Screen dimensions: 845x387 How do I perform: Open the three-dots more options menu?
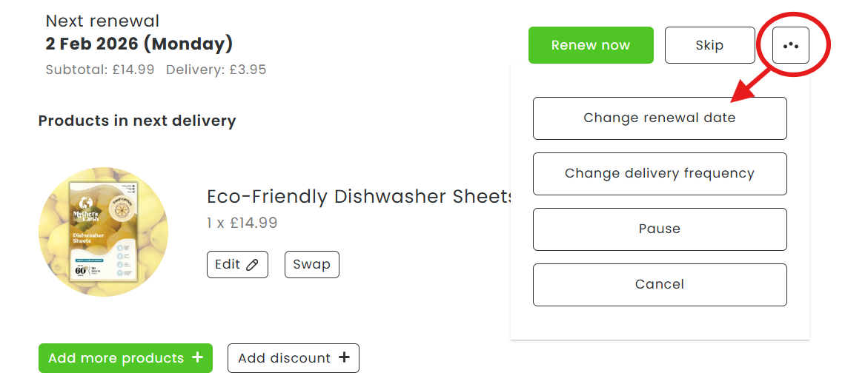[790, 46]
